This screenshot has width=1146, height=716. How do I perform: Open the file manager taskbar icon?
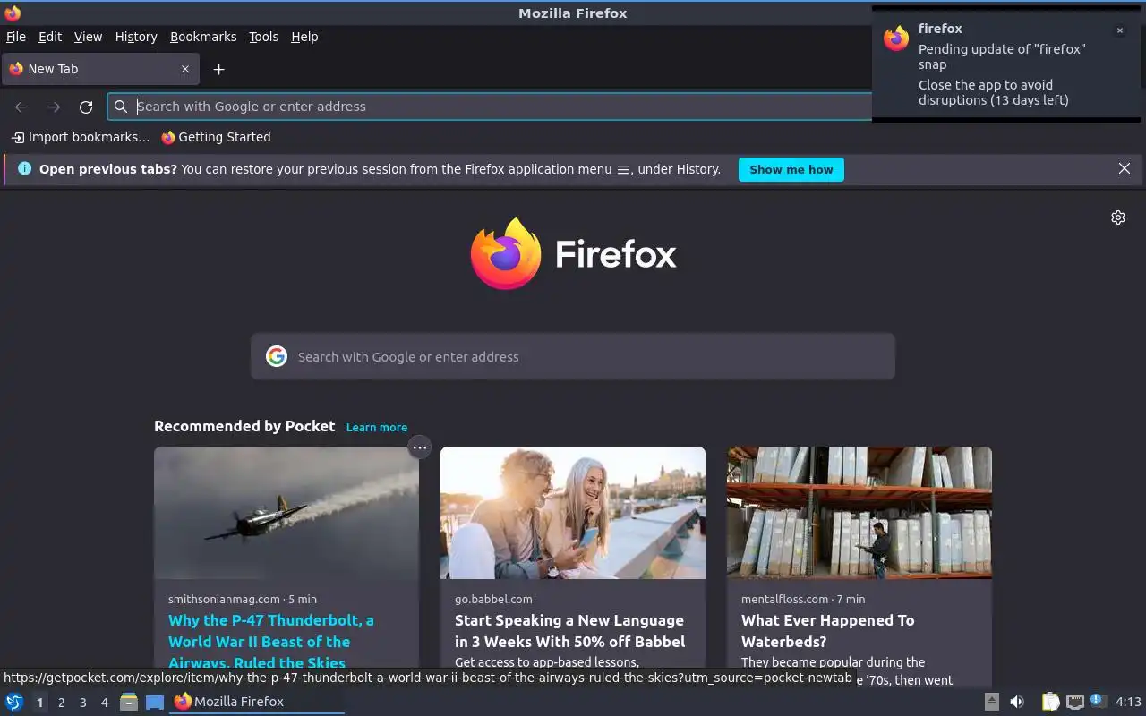click(129, 702)
